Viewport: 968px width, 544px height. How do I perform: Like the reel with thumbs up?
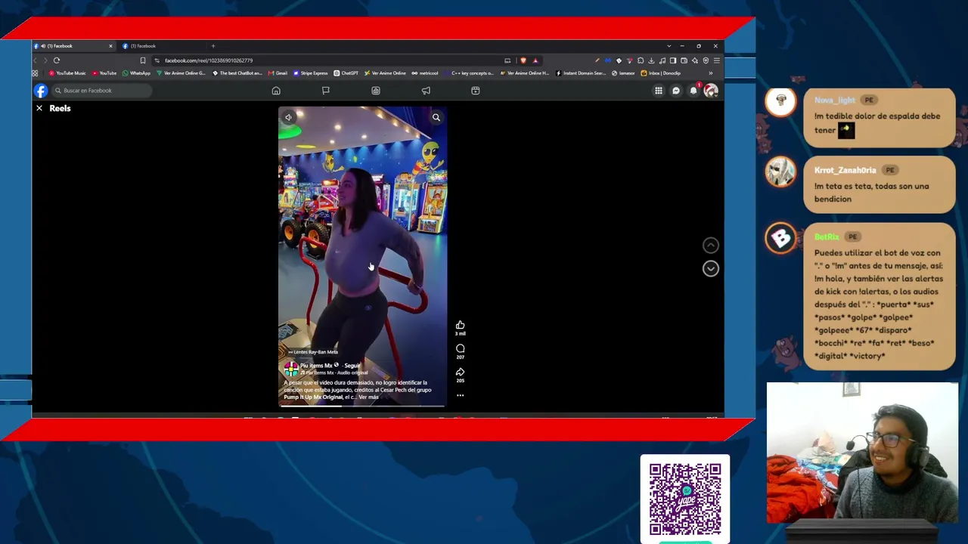point(460,325)
